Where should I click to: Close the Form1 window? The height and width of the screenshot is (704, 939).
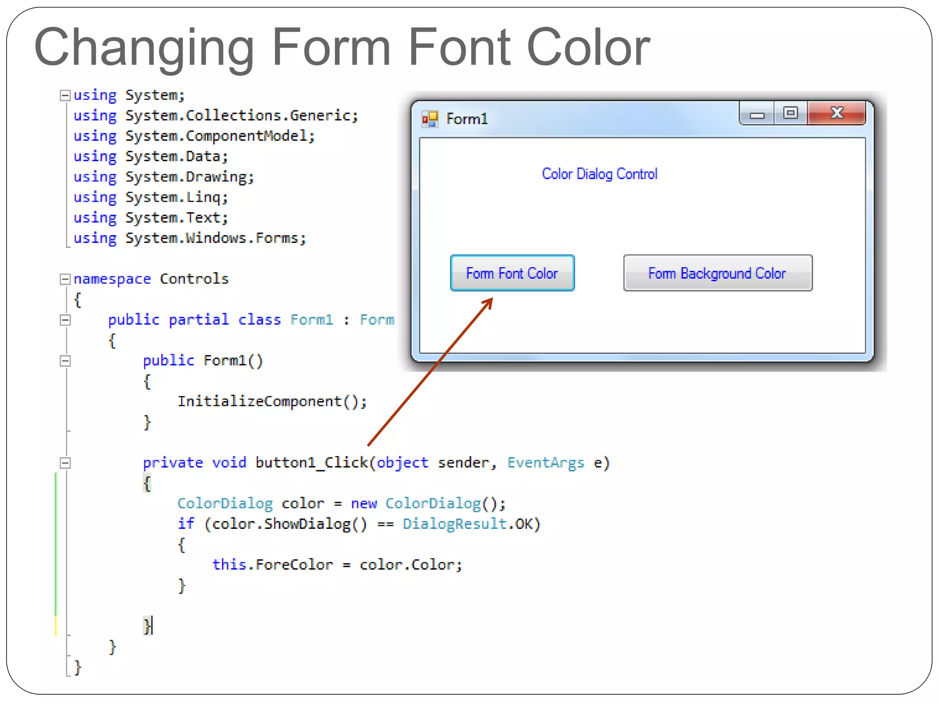837,113
